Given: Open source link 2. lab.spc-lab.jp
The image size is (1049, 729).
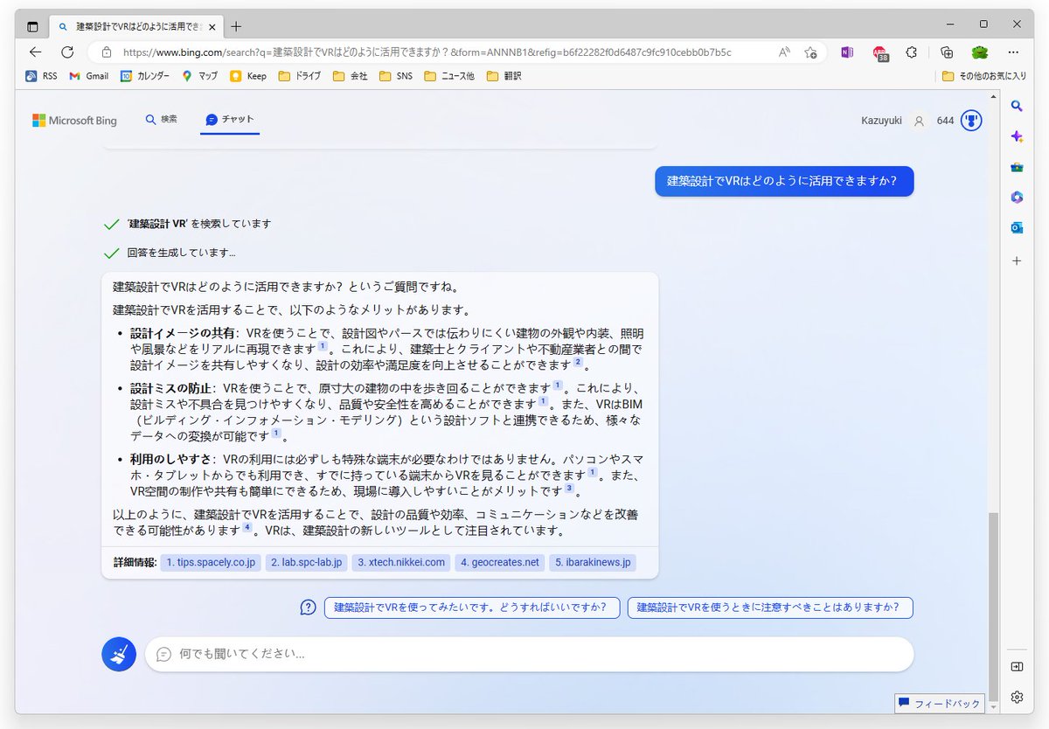Looking at the screenshot, I should point(306,562).
